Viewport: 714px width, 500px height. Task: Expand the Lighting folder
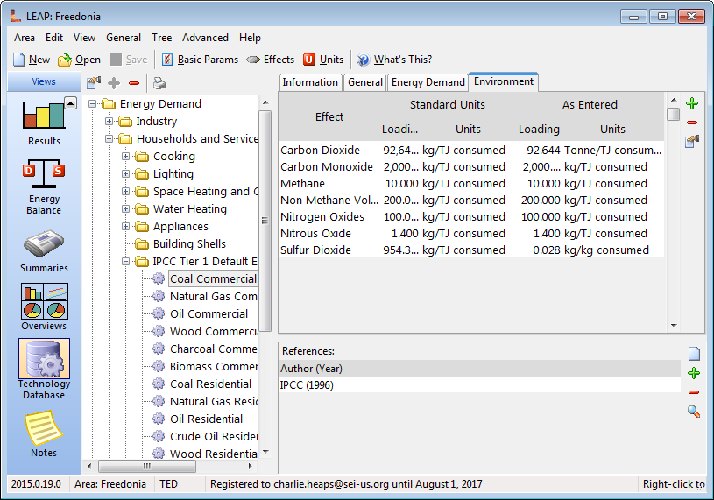click(125, 173)
